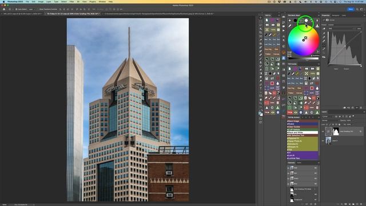Hide the Layer 0 layer
The width and height of the screenshot is (366, 206).
pyautogui.click(x=323, y=141)
